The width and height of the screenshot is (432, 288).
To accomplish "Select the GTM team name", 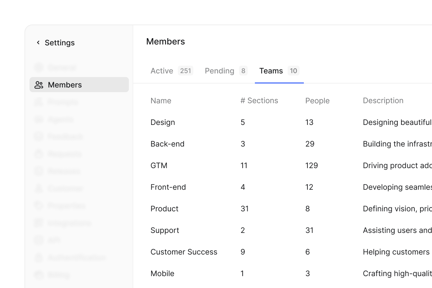I will coord(159,166).
